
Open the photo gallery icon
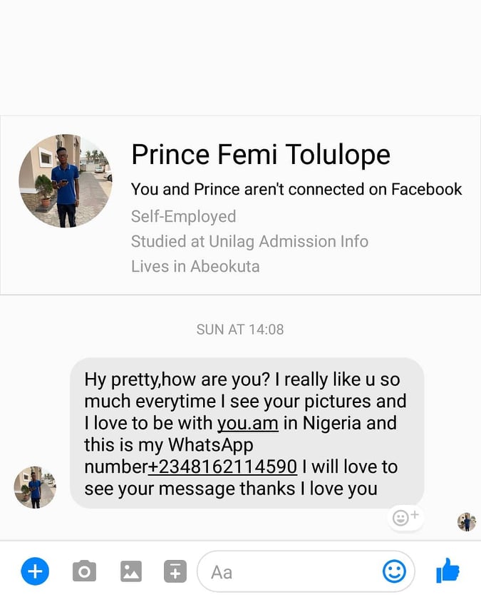point(131,571)
